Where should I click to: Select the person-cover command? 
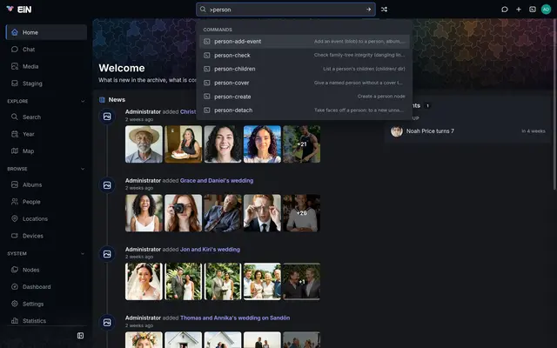coord(304,83)
